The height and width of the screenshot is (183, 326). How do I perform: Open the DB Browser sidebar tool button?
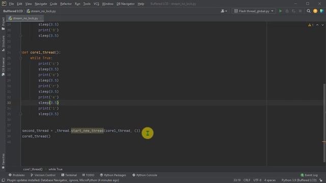(3, 67)
